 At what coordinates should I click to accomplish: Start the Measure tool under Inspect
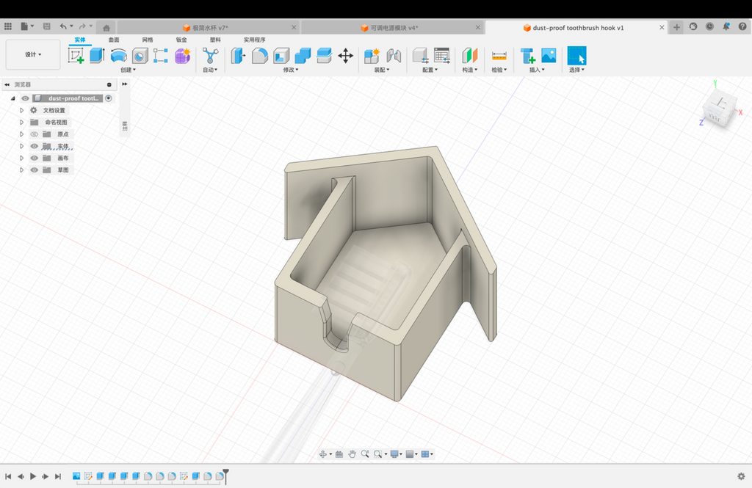coord(499,56)
